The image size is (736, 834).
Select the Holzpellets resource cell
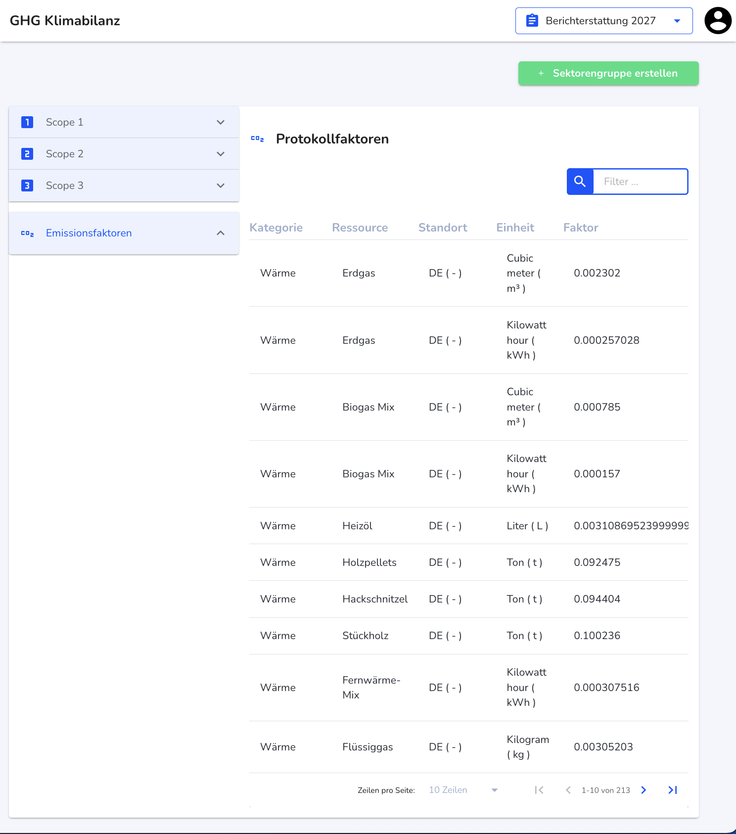(x=369, y=562)
